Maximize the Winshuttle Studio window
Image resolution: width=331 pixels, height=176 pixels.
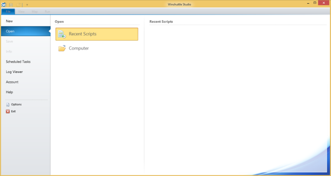(x=315, y=3)
